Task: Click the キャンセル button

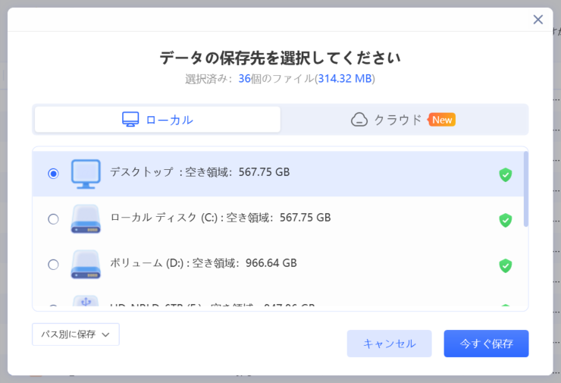Action: coord(389,344)
